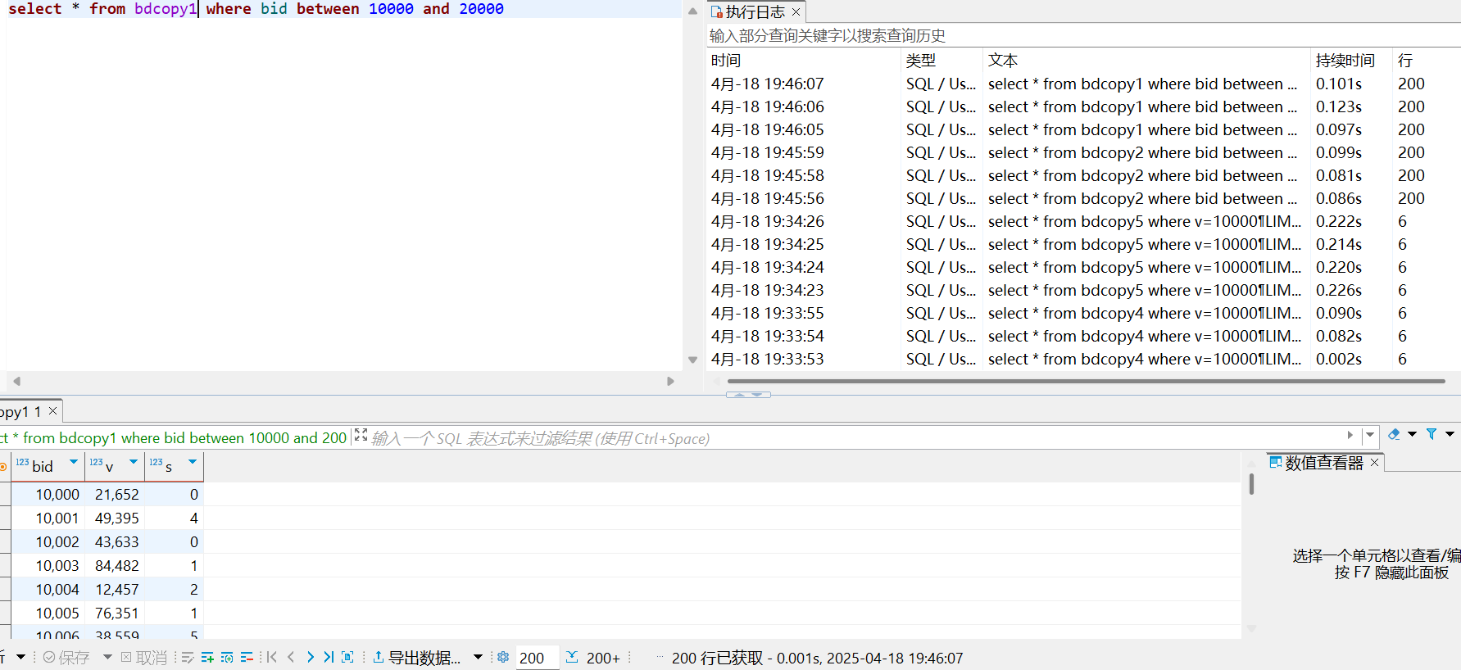Click the cell with bid 10,003
This screenshot has height=670, width=1461.
(48, 565)
